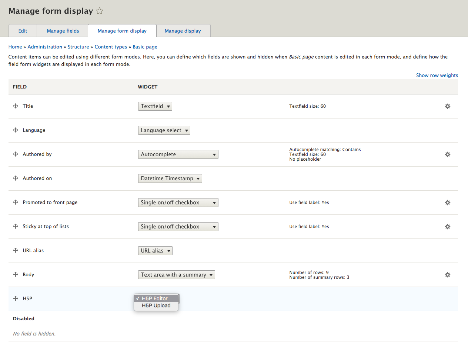Grab the drag handle next to Title
Image resolution: width=468 pixels, height=344 pixels.
tap(15, 106)
